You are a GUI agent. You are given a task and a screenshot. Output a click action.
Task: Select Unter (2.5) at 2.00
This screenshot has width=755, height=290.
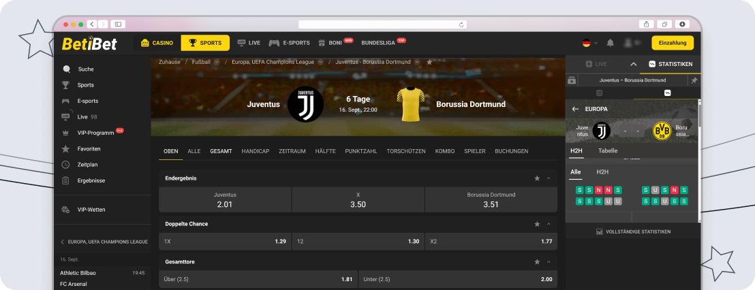(x=458, y=279)
